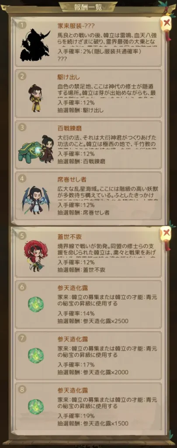
Task: Click the 参天造化露×2500 reward line
Action: [x=93, y=321]
